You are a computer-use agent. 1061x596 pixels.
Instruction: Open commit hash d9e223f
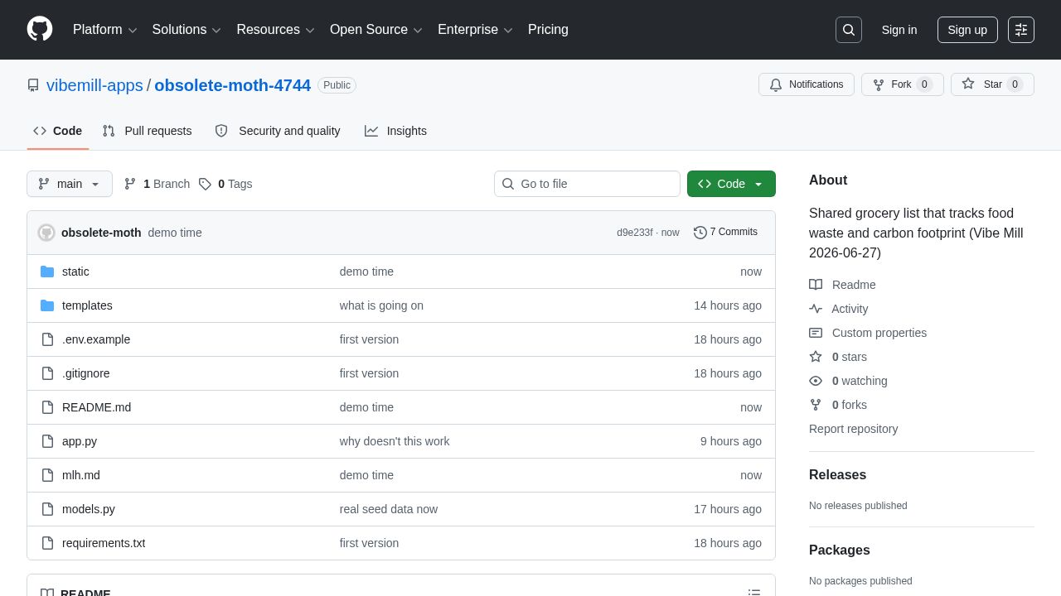635,233
